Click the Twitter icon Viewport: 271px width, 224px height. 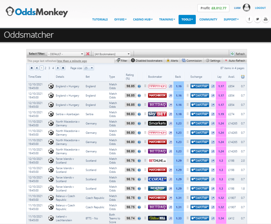[x=257, y=19]
